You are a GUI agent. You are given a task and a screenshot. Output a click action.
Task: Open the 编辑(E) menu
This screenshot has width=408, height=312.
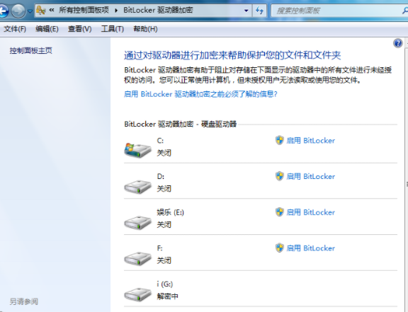tap(47, 29)
